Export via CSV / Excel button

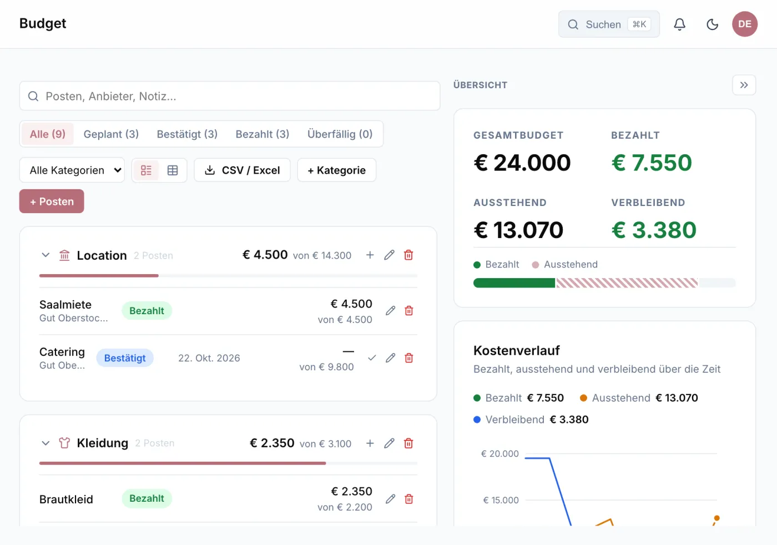point(242,170)
